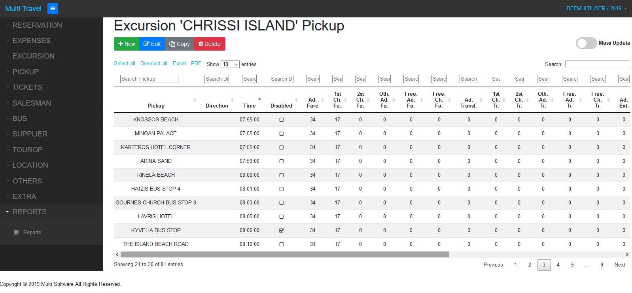Check Disabled box for KNOSSOS BEACH

tap(282, 120)
